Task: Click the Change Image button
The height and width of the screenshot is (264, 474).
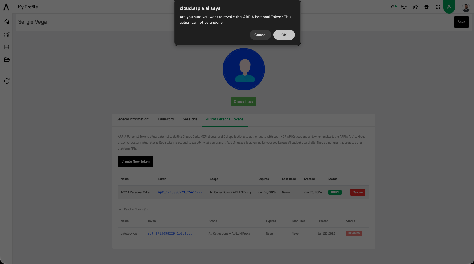Action: (243, 101)
